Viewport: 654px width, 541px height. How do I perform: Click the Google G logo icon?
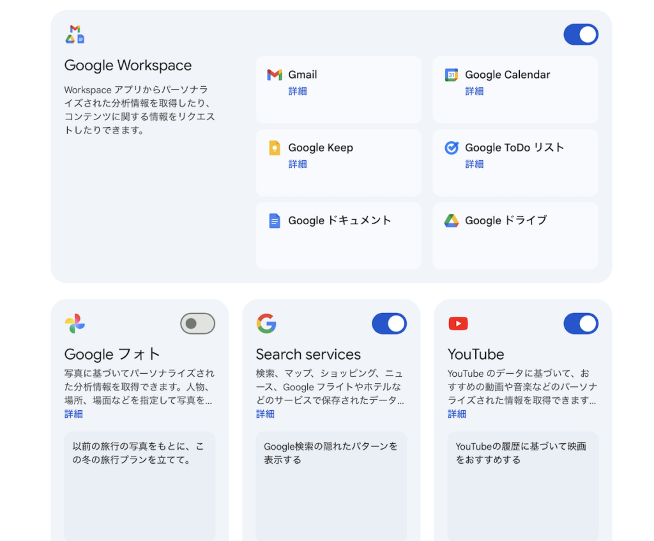click(266, 324)
